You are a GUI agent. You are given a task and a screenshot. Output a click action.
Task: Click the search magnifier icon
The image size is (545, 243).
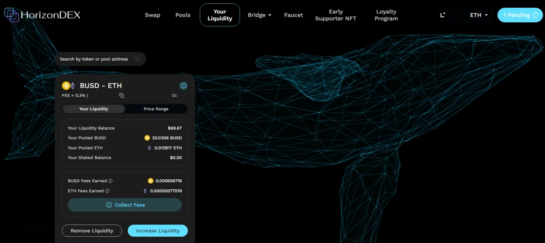[137, 59]
